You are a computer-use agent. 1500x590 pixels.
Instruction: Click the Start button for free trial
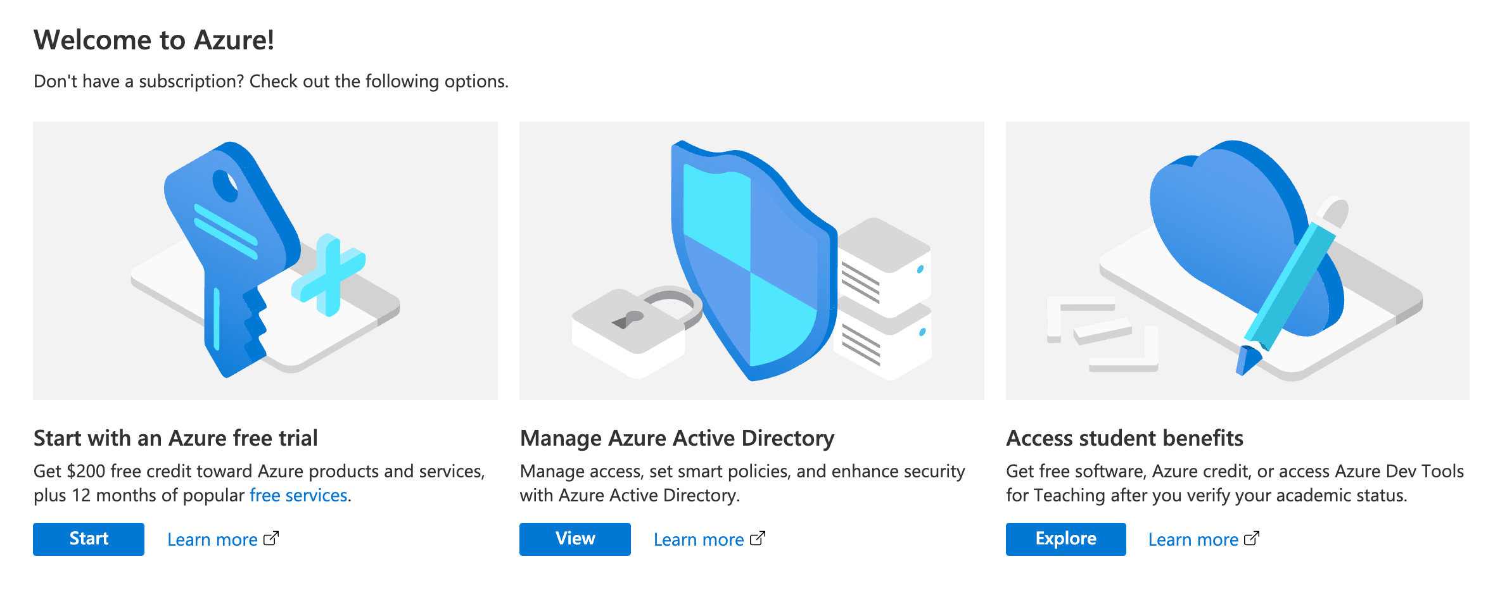pyautogui.click(x=88, y=539)
